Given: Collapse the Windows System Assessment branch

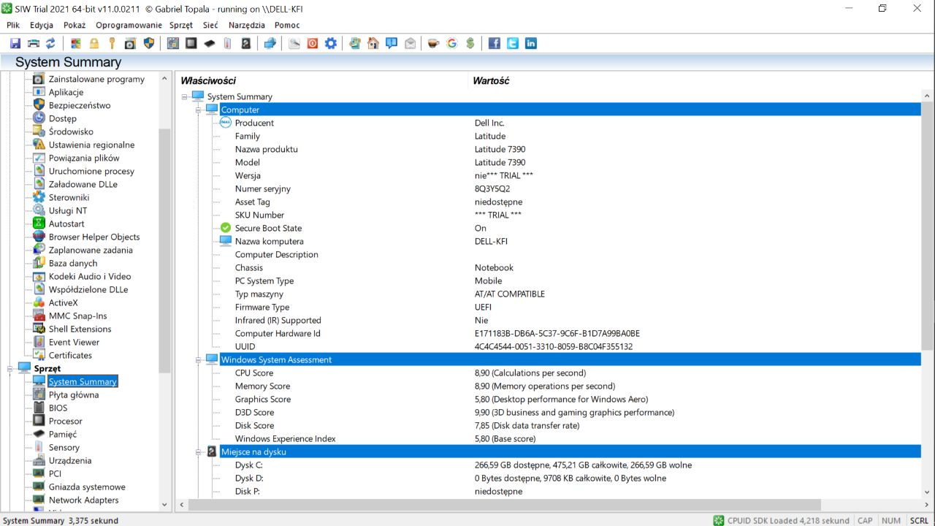Looking at the screenshot, I should (x=198, y=359).
